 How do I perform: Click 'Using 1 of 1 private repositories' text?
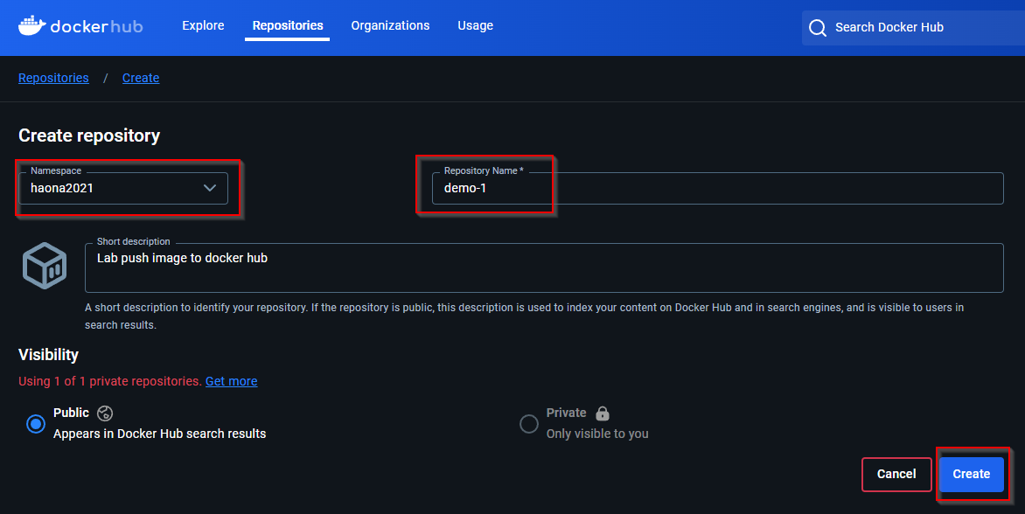click(x=110, y=381)
